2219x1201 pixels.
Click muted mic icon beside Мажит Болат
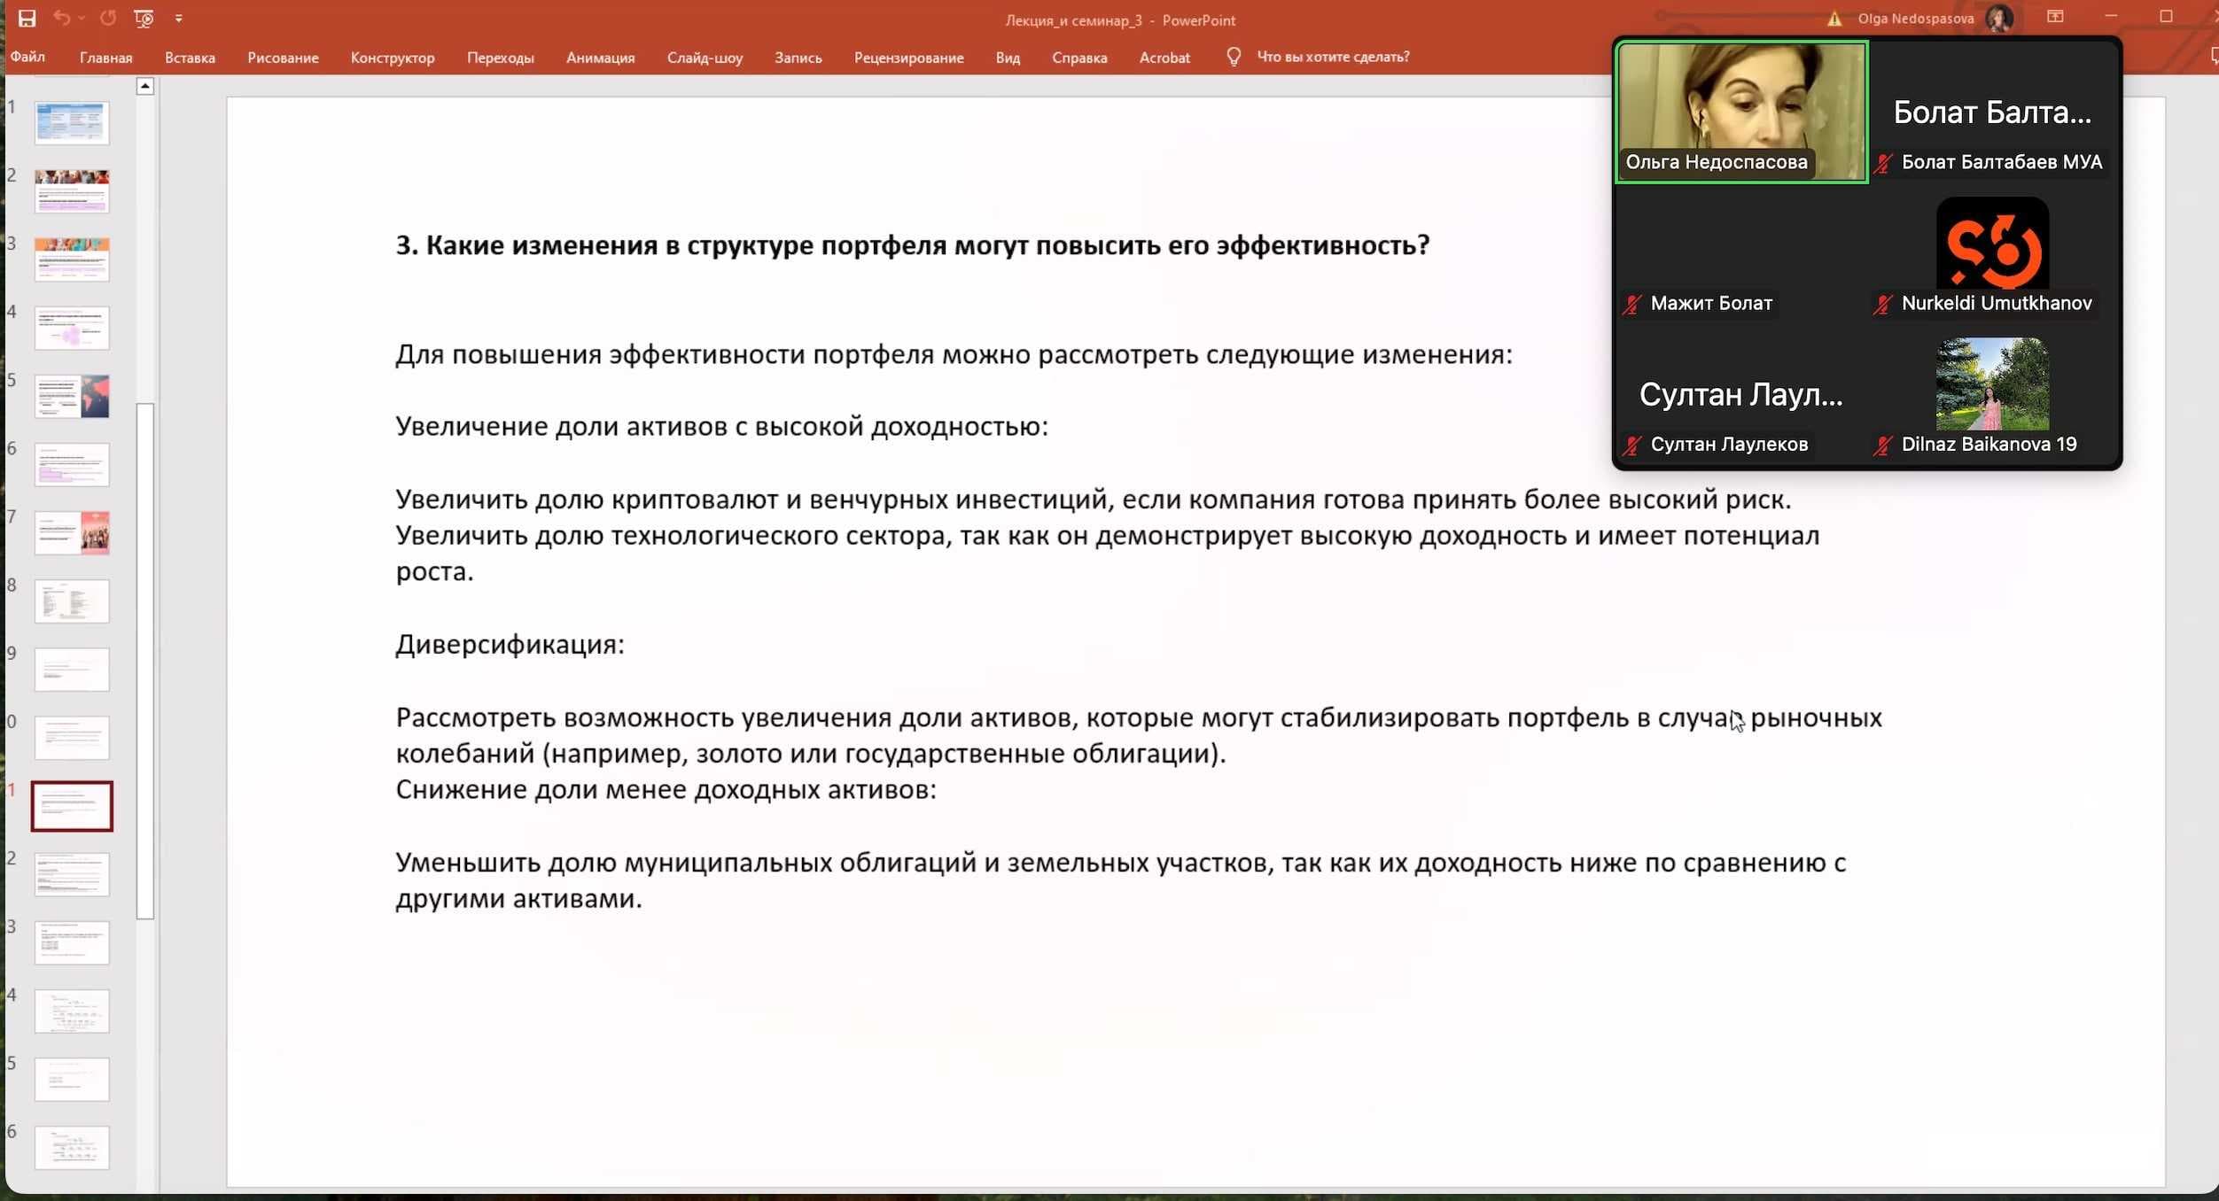tap(1631, 304)
